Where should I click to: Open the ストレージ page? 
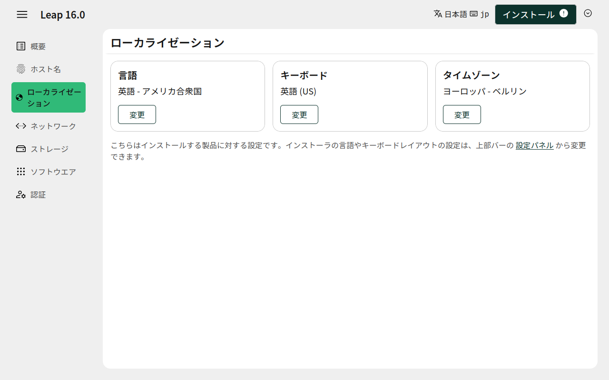tap(49, 149)
